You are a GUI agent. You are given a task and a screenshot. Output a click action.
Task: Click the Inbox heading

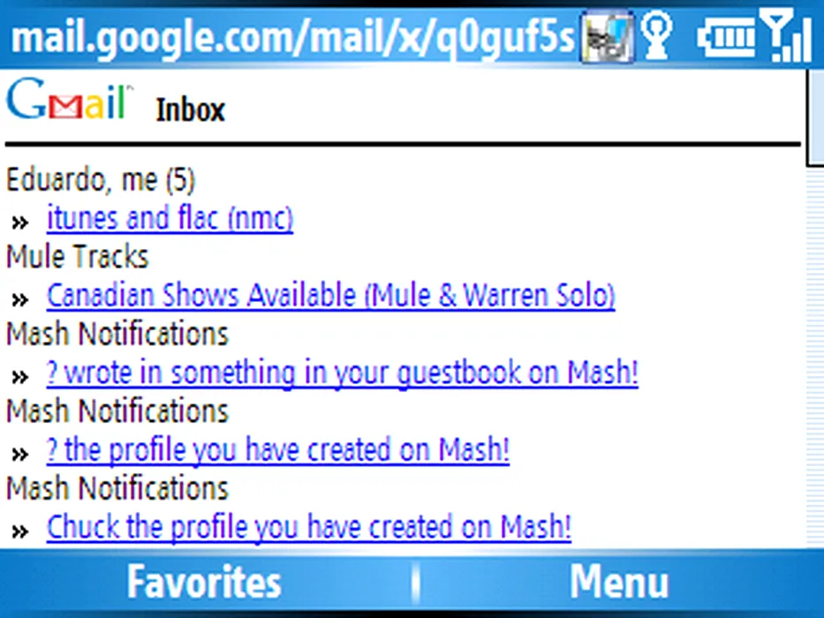190,109
